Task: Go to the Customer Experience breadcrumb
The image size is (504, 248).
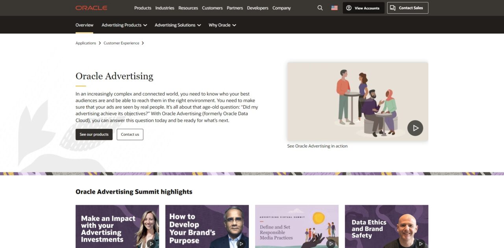Action: tap(121, 43)
